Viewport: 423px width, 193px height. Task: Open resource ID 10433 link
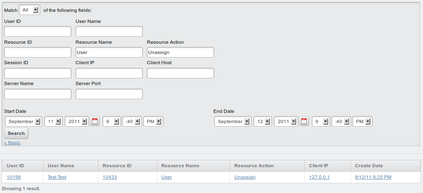click(110, 177)
